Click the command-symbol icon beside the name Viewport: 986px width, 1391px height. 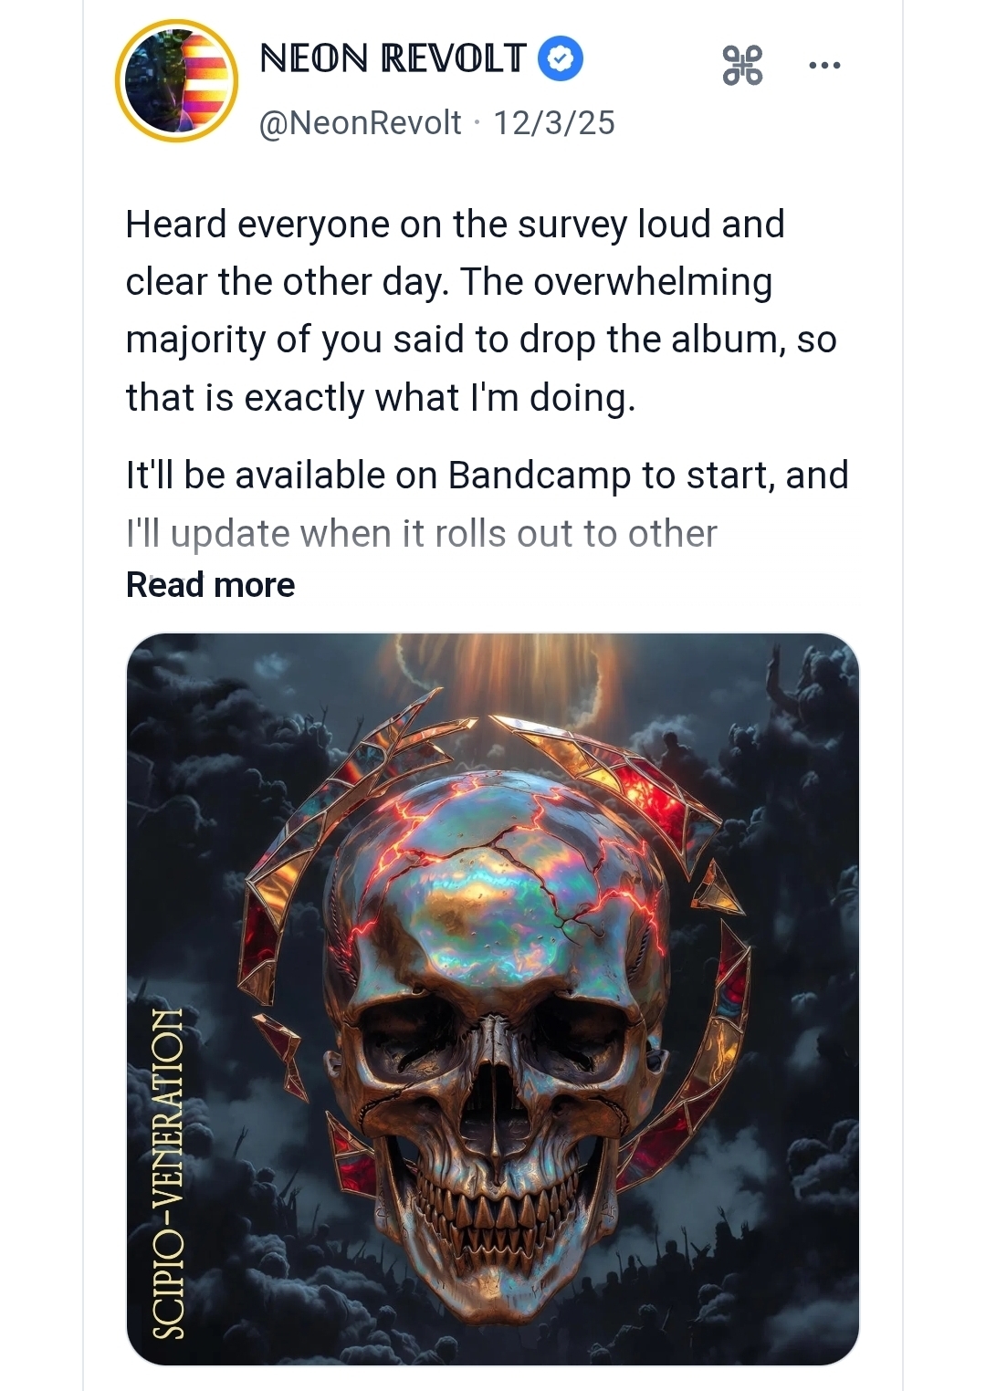click(x=742, y=66)
